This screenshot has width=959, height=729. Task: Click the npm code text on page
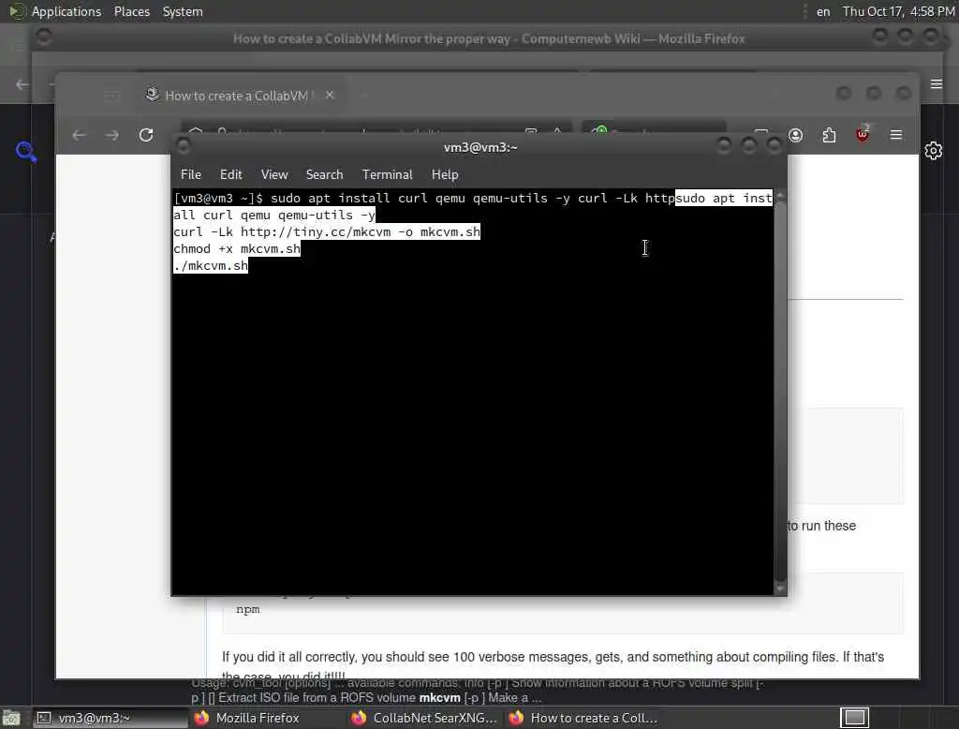coord(247,610)
